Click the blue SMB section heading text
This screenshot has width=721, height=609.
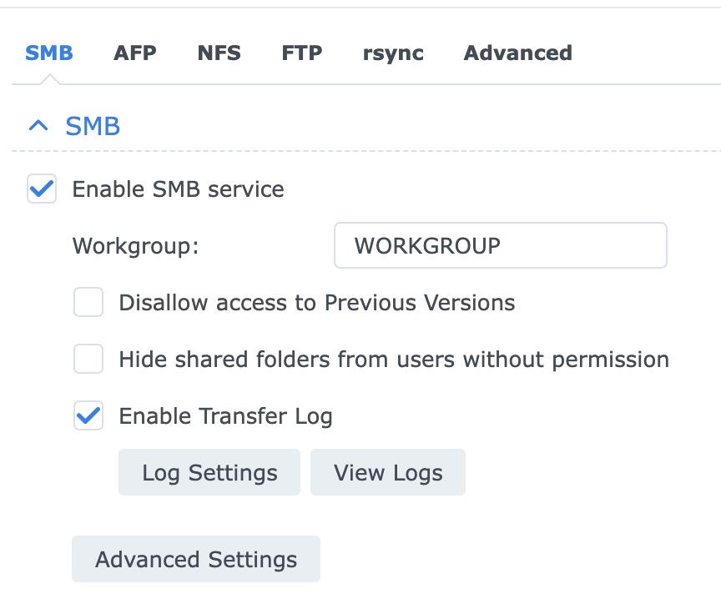[93, 126]
